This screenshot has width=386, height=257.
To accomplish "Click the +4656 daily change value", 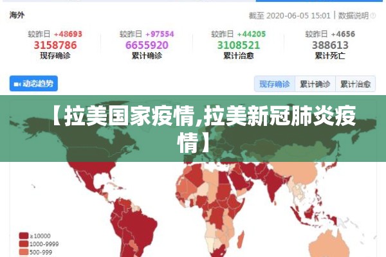I will click(x=343, y=34).
